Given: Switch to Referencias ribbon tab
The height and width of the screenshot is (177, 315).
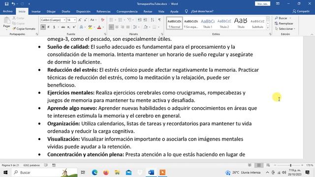Looking at the screenshot, I should [x=103, y=11].
